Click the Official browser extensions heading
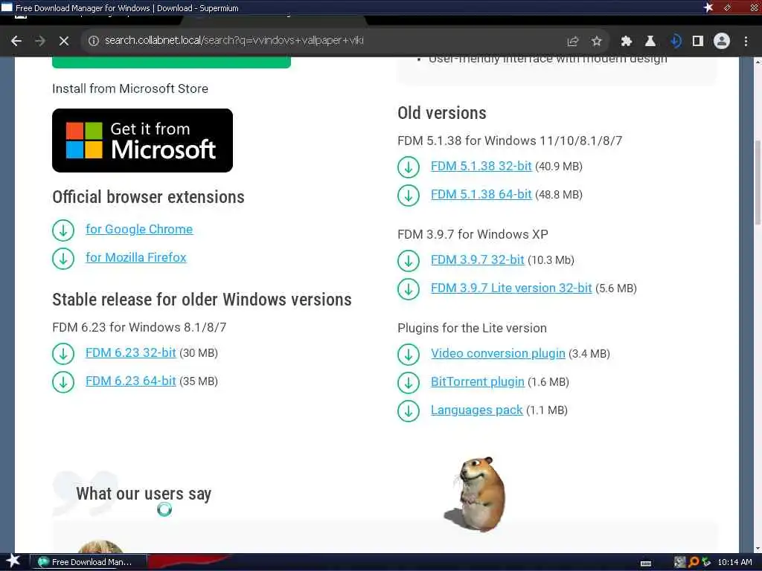 (148, 197)
